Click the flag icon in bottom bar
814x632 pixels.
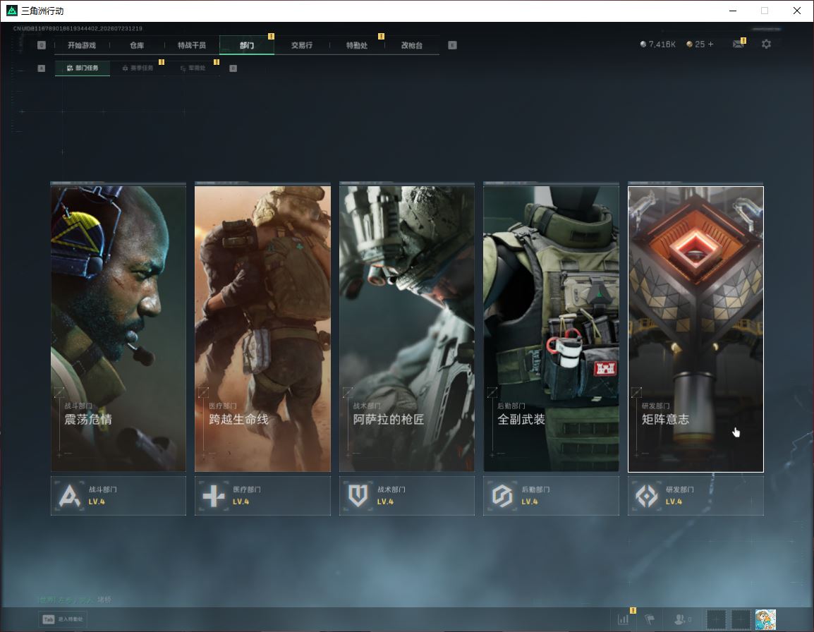click(x=650, y=619)
